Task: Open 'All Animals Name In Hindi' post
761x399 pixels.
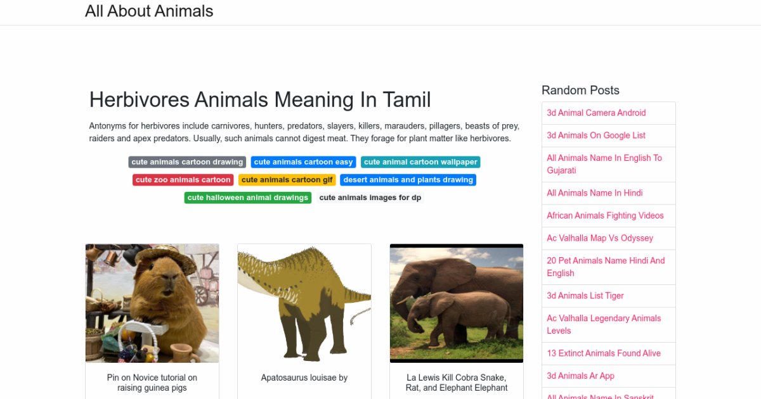Action: [595, 193]
